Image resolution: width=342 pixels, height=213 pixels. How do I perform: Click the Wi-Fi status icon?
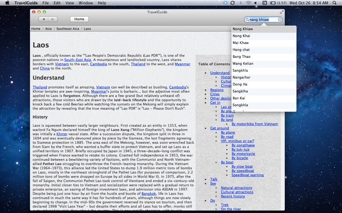click(248, 3)
